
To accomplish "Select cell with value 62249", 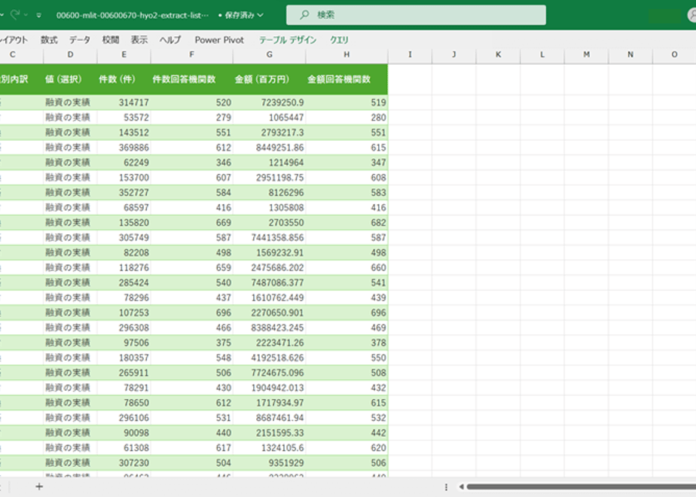I will tap(124, 163).
